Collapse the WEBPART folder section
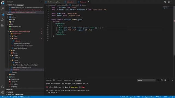This screenshot has width=175, height=98. 6,14
